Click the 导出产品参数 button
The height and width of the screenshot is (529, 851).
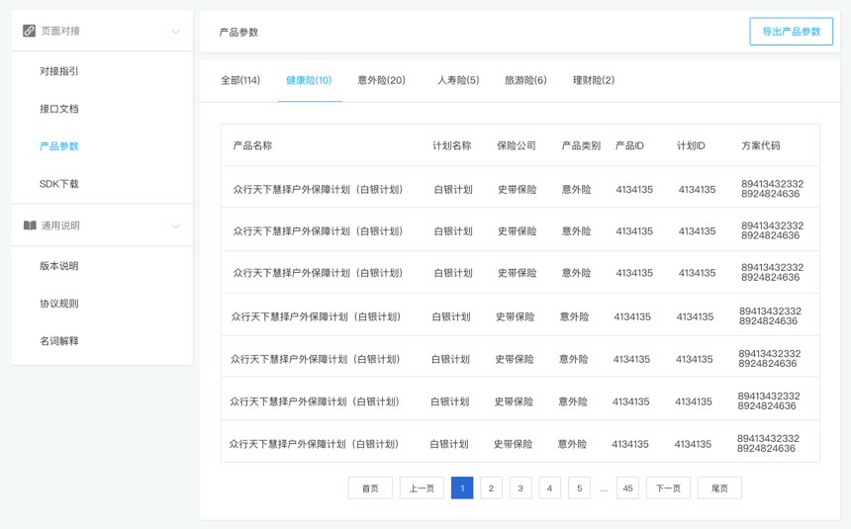791,32
